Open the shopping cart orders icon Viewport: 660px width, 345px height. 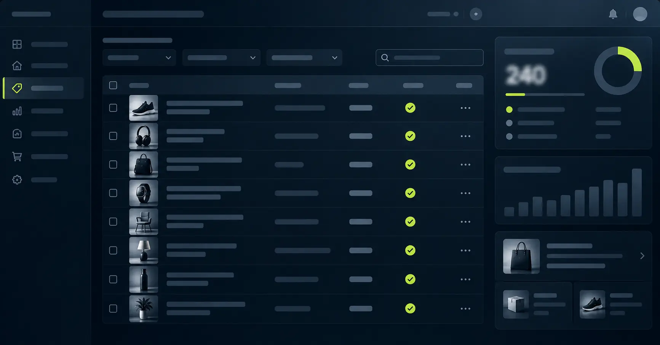(17, 157)
